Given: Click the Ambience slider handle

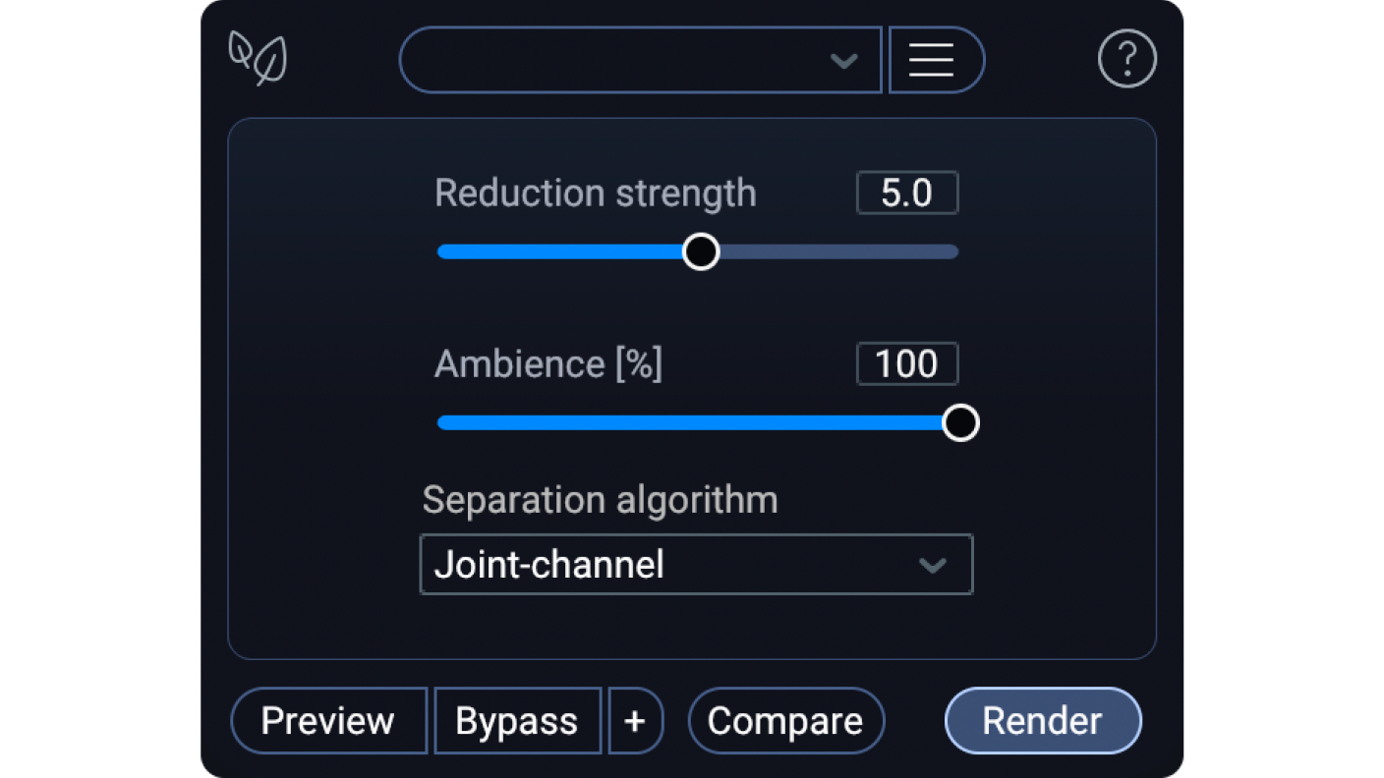Looking at the screenshot, I should [x=960, y=422].
